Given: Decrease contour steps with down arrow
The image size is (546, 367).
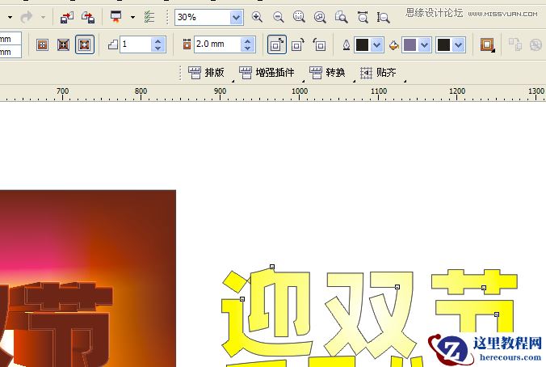Looking at the screenshot, I should (157, 48).
